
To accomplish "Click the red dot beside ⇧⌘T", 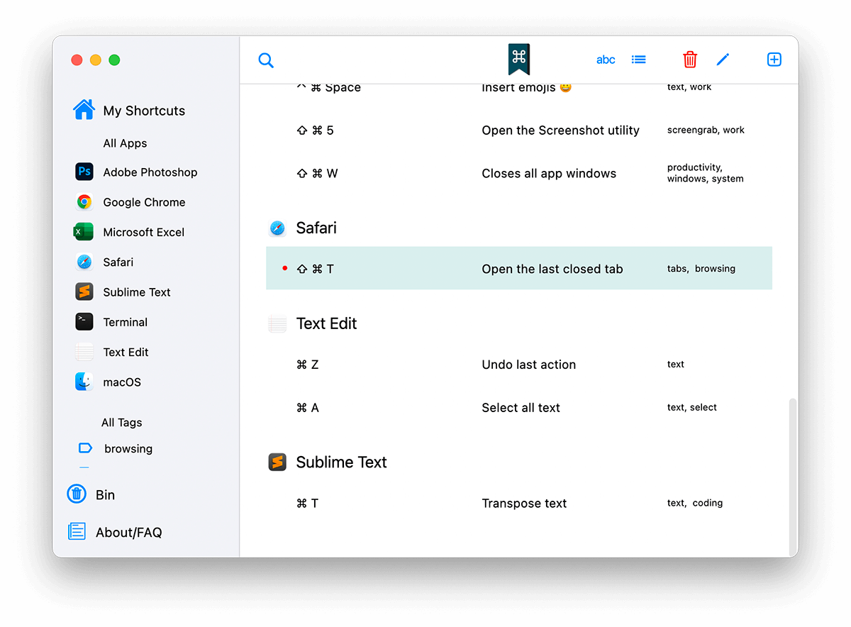I will tap(285, 268).
